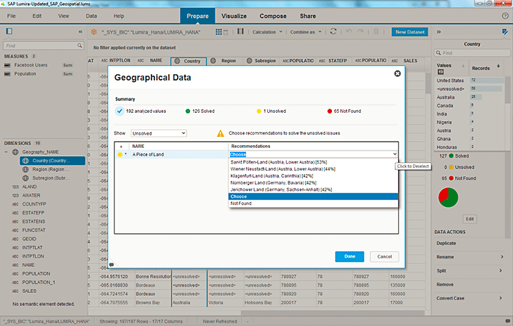
Task: Close the Geographical Data dialog
Action: (397, 74)
